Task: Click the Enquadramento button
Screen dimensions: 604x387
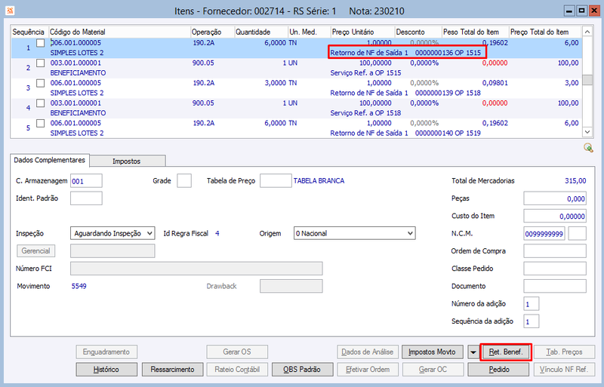Action: pos(106,352)
